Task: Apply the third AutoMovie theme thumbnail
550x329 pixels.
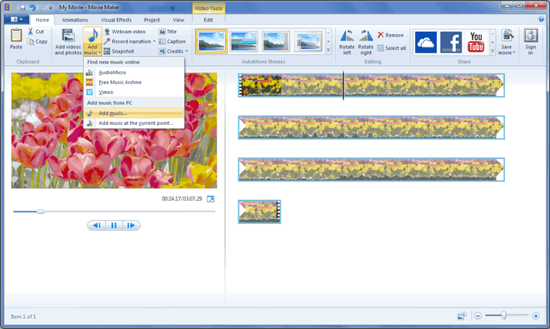Action: [x=276, y=42]
